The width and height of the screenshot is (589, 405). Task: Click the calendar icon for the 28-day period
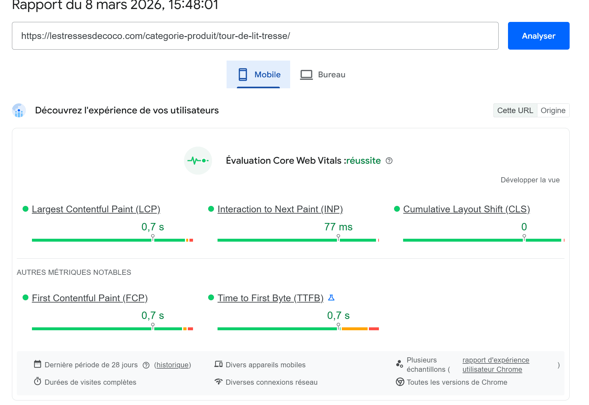pyautogui.click(x=38, y=364)
